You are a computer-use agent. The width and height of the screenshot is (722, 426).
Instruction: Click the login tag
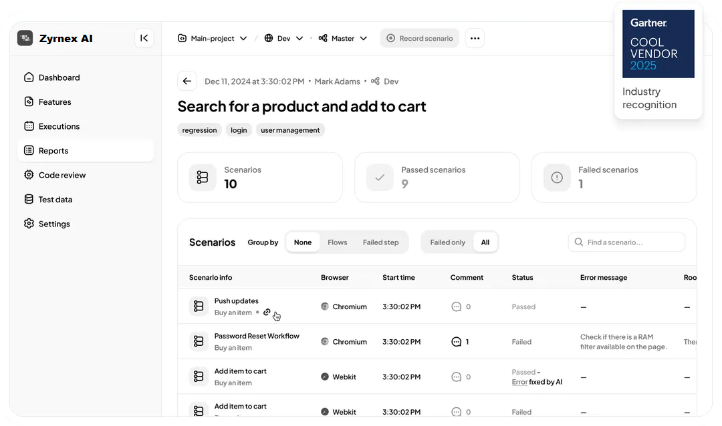239,130
